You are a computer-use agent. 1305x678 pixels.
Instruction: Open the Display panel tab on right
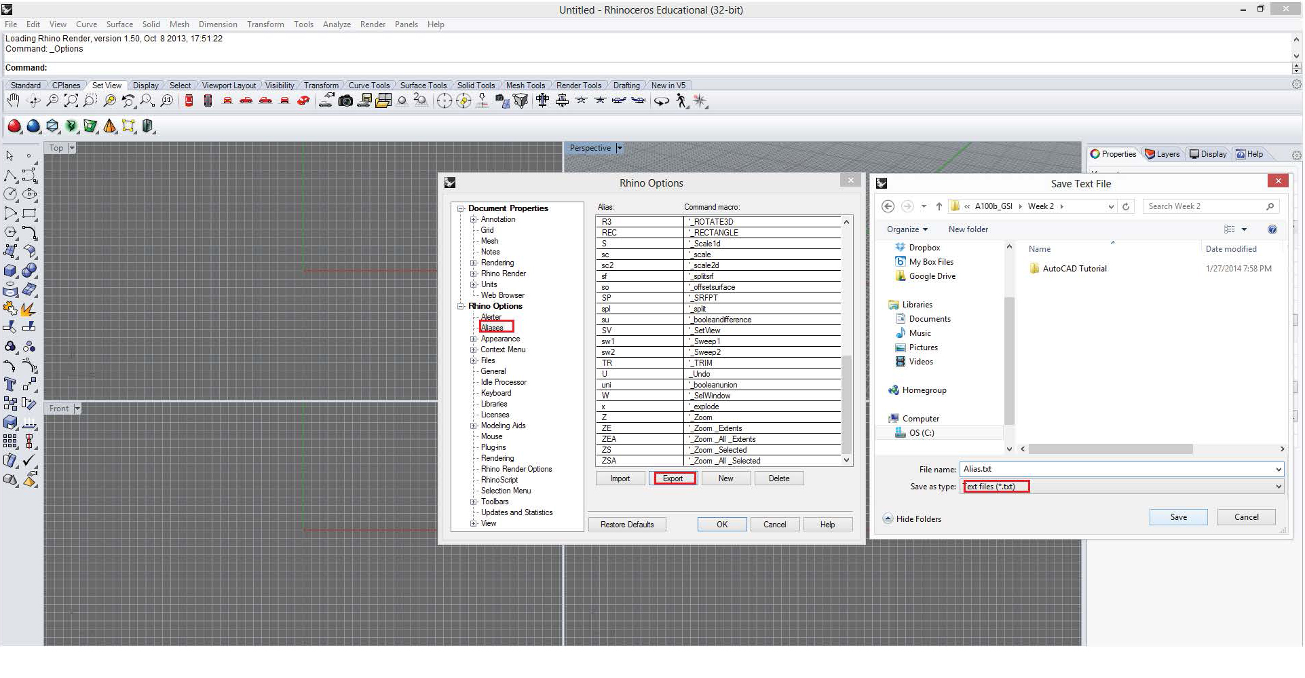tap(1208, 154)
